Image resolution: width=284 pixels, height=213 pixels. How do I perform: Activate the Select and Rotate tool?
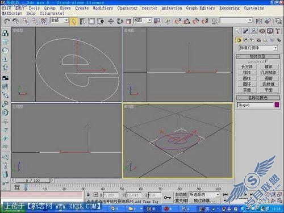[120, 21]
